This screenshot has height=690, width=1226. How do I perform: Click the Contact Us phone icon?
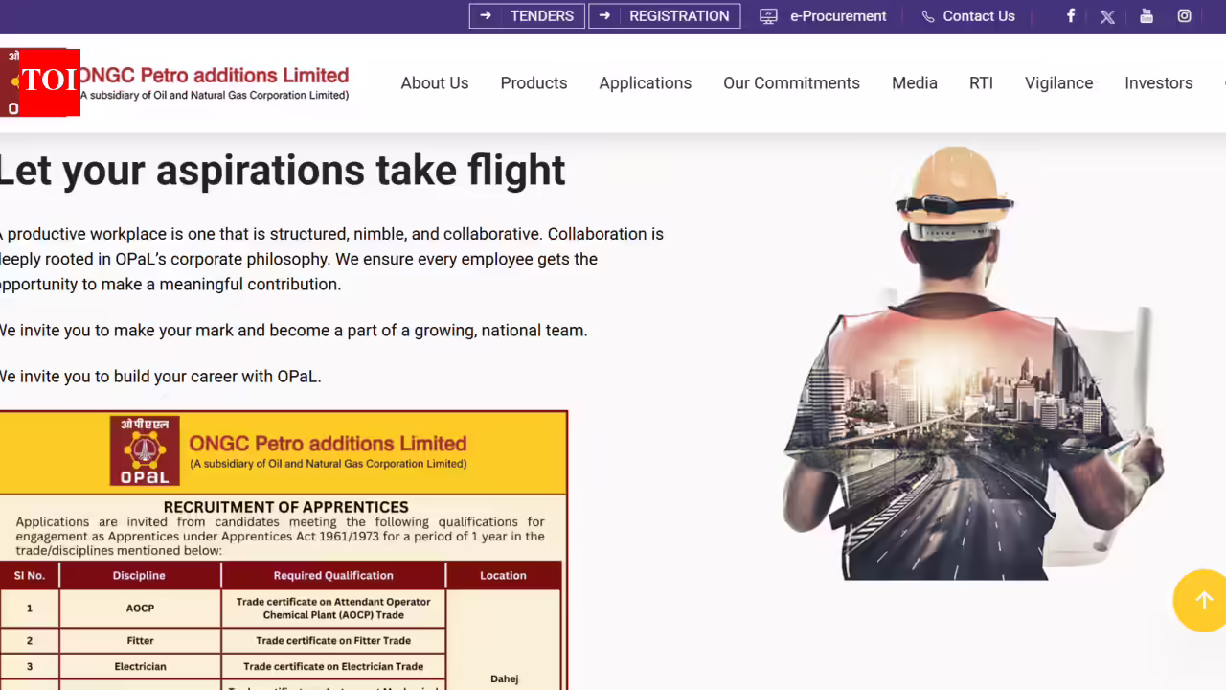pyautogui.click(x=927, y=16)
